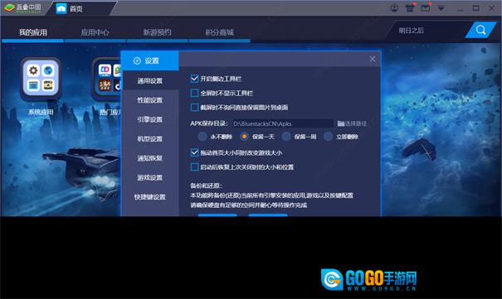The width and height of the screenshot is (502, 299).
Task: Close the 设置 dialog with X
Action: pos(372,59)
